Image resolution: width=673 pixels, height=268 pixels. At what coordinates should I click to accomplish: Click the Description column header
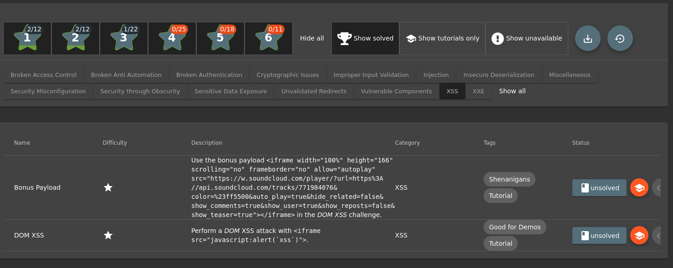pyautogui.click(x=207, y=143)
